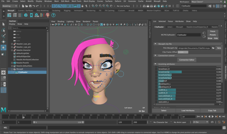Click the Presets button
Image resolution: width=227 pixels, height=134 pixels.
point(213,35)
